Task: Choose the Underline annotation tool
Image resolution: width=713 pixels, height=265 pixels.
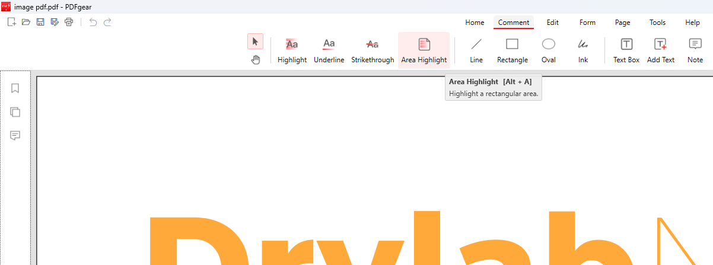Action: (x=329, y=51)
